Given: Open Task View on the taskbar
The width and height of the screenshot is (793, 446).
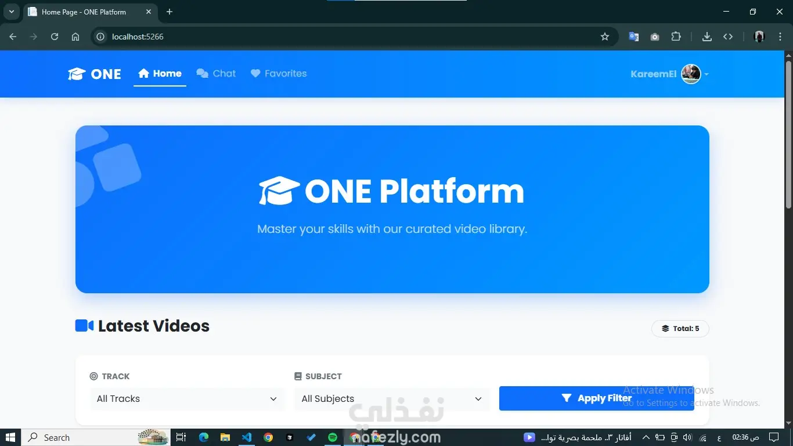Looking at the screenshot, I should pos(181,437).
